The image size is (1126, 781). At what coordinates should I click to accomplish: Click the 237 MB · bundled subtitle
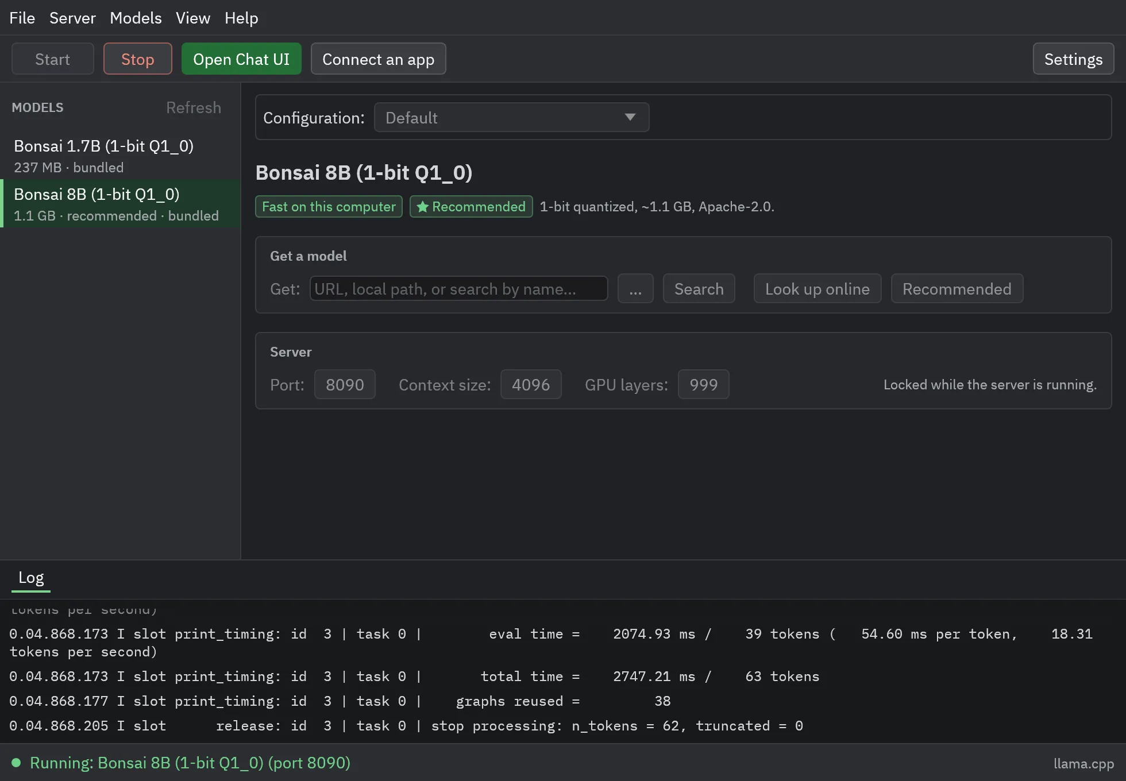click(x=68, y=168)
